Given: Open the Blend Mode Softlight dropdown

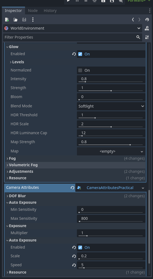Looking at the screenshot, I should click(x=111, y=106).
